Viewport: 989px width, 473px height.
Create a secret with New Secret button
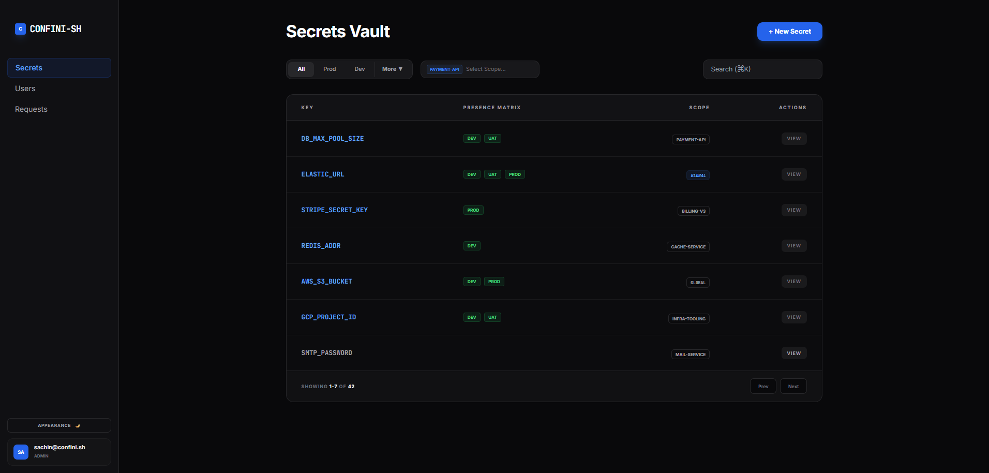(x=789, y=32)
